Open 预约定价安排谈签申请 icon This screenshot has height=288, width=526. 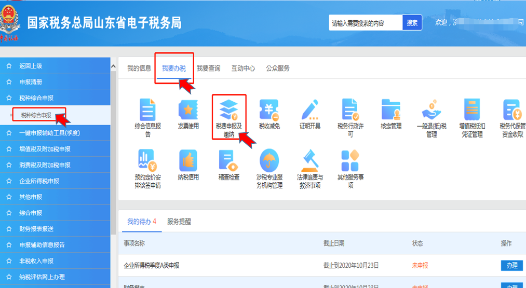click(147, 160)
